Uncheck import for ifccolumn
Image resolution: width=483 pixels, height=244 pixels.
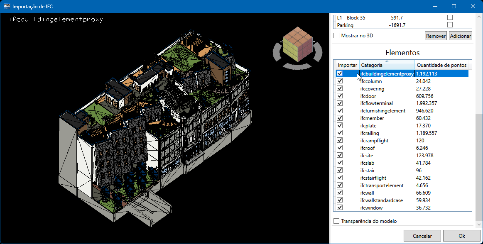pos(340,81)
